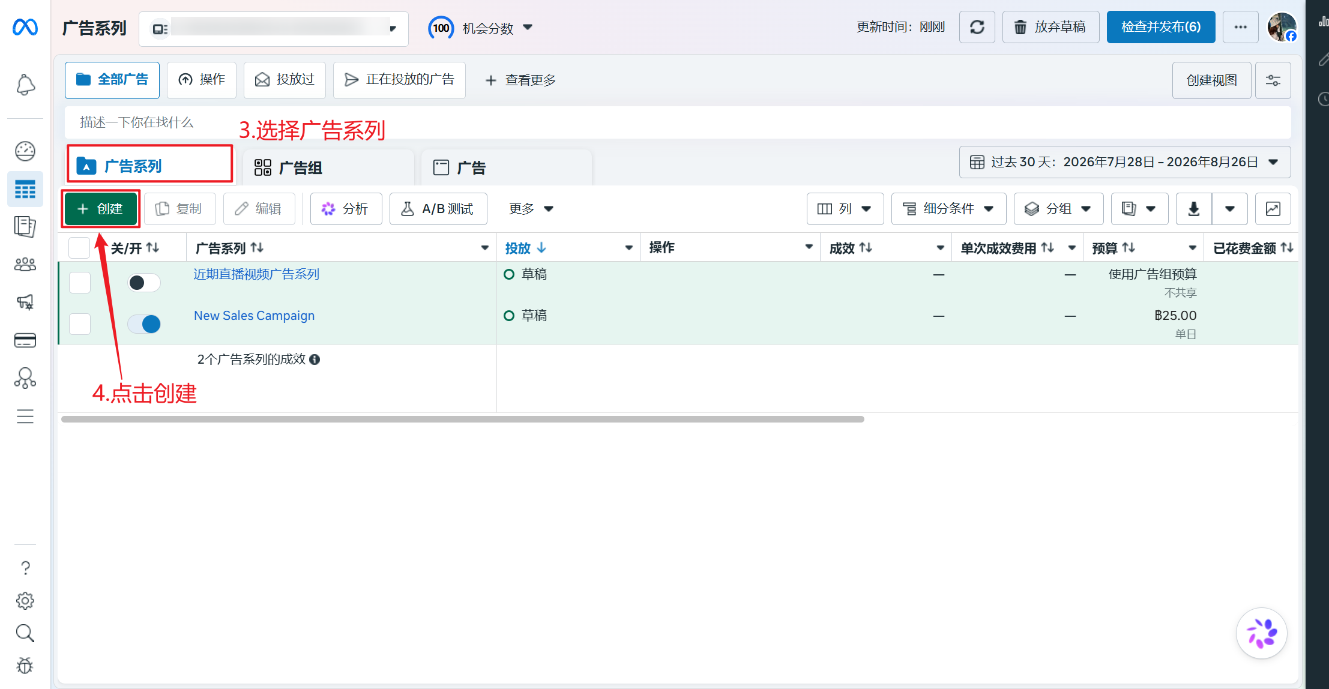Image resolution: width=1329 pixels, height=689 pixels.
Task: Expand the 列 columns dropdown
Action: coord(845,209)
